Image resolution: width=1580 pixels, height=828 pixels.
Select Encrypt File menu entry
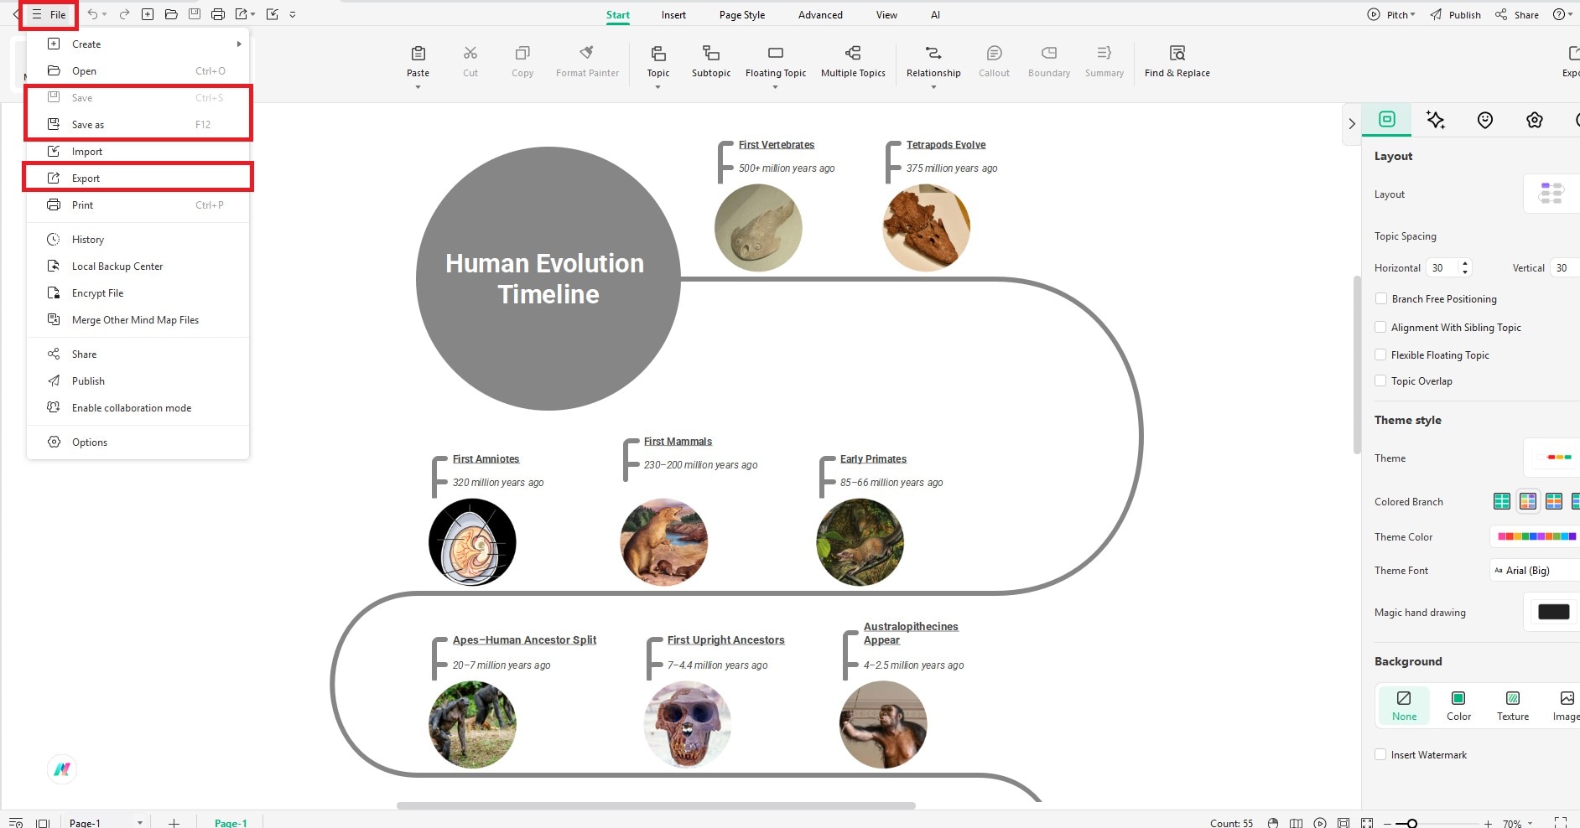point(138,292)
